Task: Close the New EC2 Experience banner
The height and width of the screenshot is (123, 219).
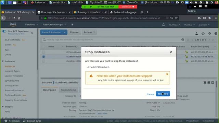Action: (x=32, y=33)
